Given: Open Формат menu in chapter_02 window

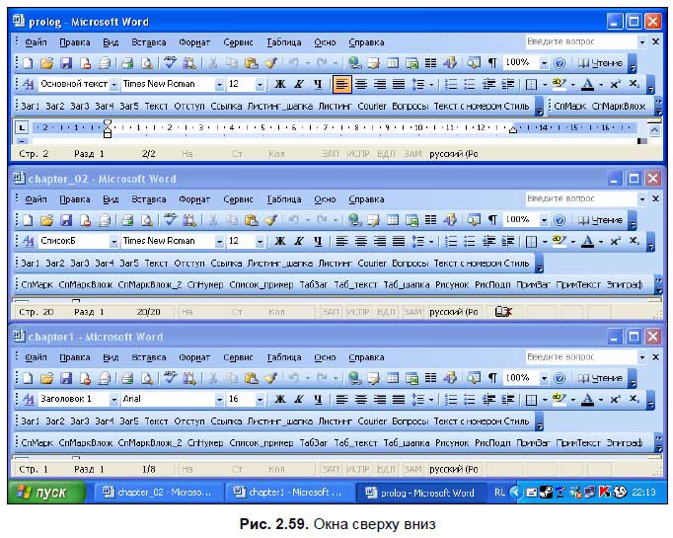Looking at the screenshot, I should (x=194, y=199).
